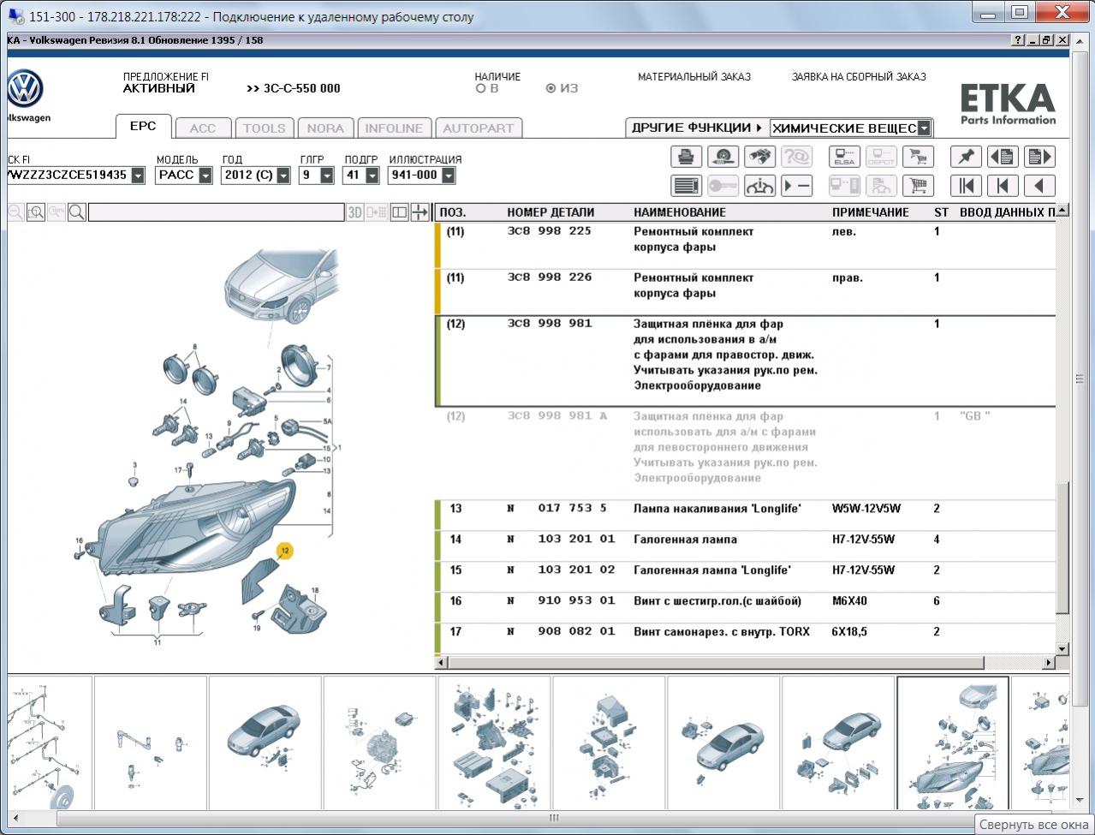Open the single shopping cart icon
Viewport: 1095px width, 835px height.
click(918, 185)
